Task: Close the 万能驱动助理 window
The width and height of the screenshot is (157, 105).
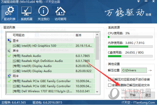Action: (x=154, y=1)
